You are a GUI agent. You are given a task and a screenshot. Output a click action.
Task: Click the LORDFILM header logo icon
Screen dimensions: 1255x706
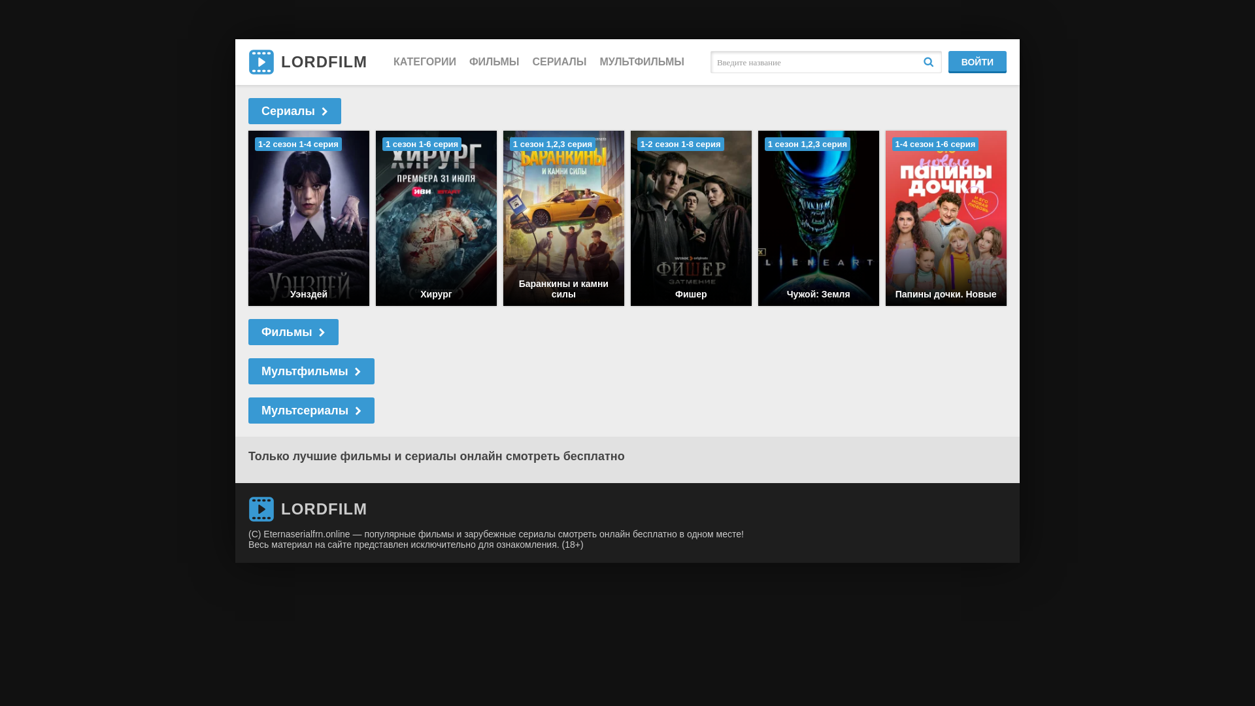261,62
